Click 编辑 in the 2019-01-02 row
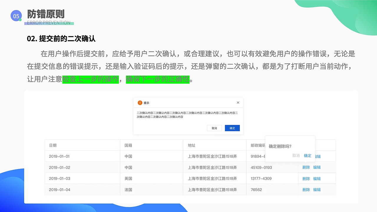The width and height of the screenshot is (377, 212). (x=317, y=167)
